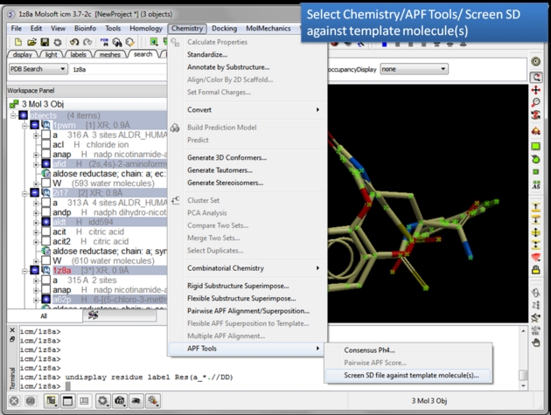The width and height of the screenshot is (551, 415).
Task: Click the lock icon on right toolbar
Action: (536, 271)
